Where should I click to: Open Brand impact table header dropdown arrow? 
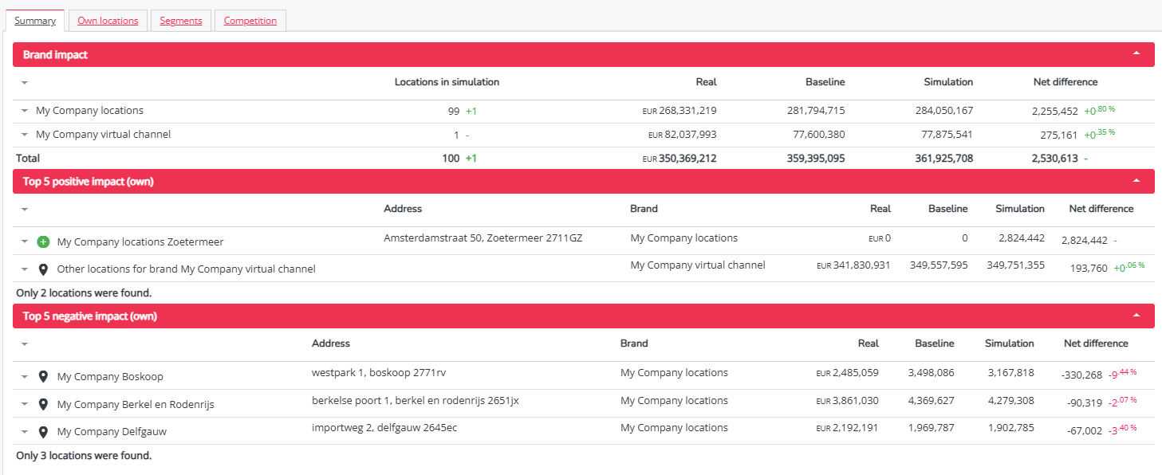click(x=25, y=82)
